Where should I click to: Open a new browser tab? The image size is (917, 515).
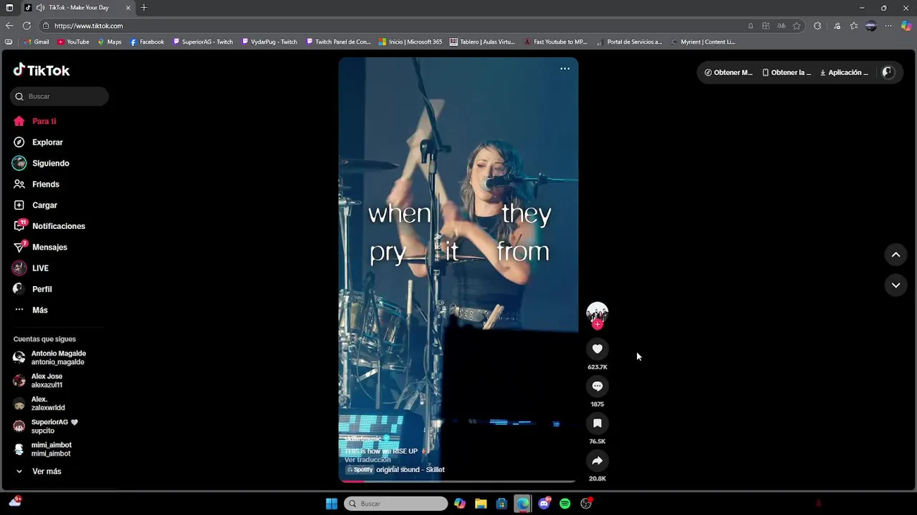[144, 8]
